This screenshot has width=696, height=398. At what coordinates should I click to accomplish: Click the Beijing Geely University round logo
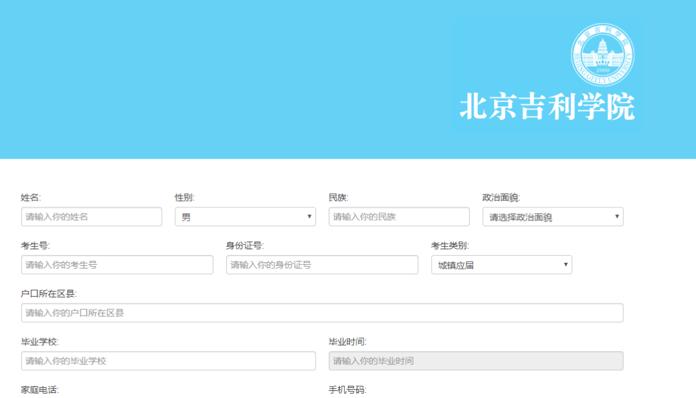tap(603, 55)
